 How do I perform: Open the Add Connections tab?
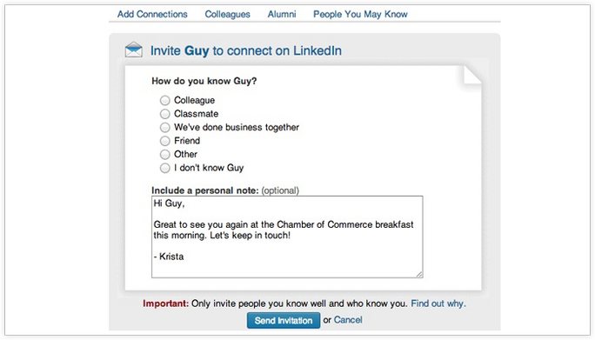(152, 15)
